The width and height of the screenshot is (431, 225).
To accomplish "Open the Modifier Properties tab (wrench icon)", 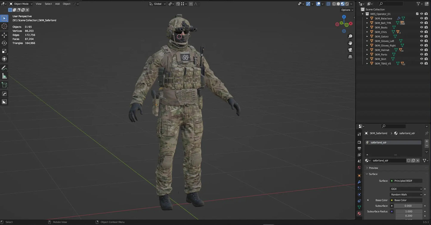I will [359, 182].
